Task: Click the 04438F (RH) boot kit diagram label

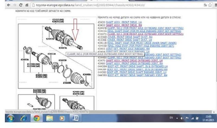Action: tap(40, 90)
